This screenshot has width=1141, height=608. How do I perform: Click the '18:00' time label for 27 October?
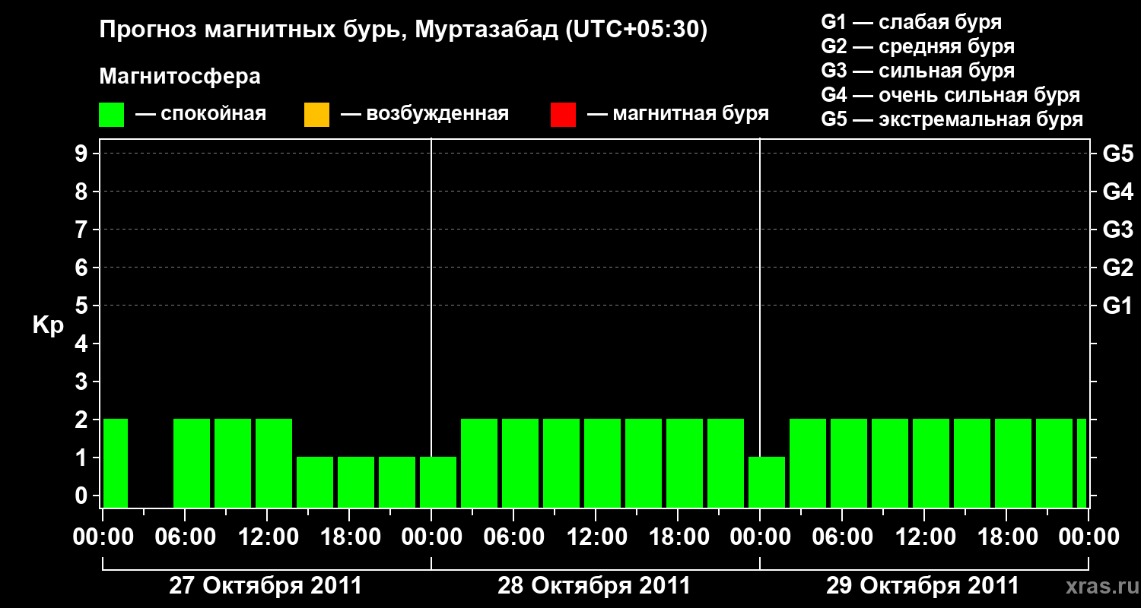[349, 537]
